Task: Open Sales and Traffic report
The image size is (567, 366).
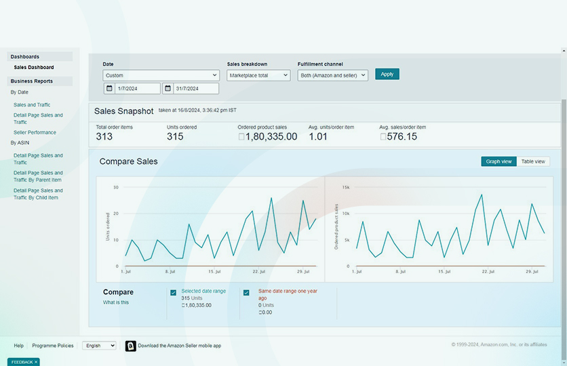Action: coord(32,105)
